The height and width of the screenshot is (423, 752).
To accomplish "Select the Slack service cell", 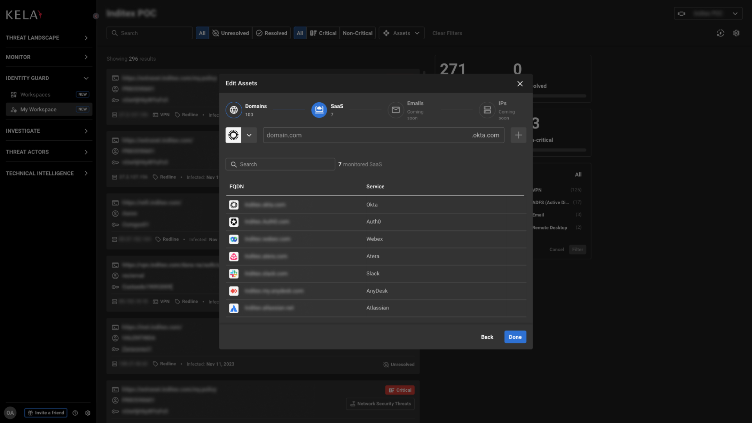I will click(373, 273).
